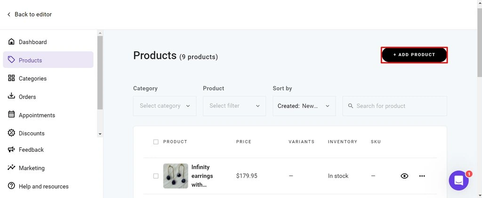Viewport: 482px width, 198px height.
Task: Open the three-dot menu for Infinity earrings
Action: (422, 176)
